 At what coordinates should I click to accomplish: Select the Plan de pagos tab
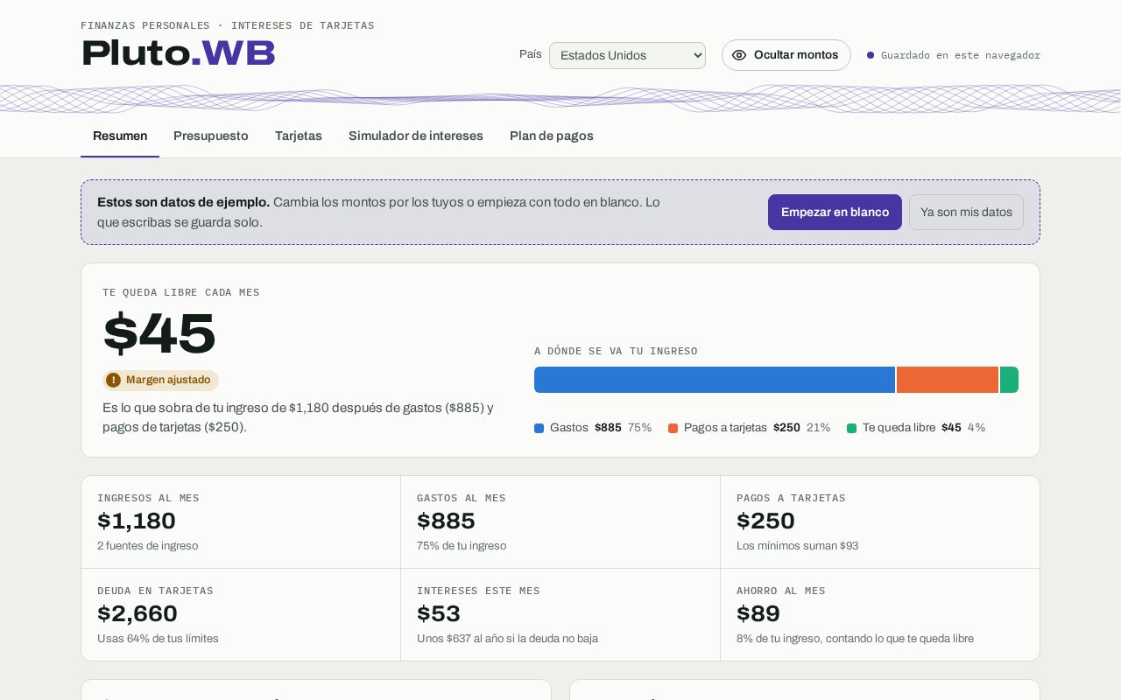click(x=552, y=136)
